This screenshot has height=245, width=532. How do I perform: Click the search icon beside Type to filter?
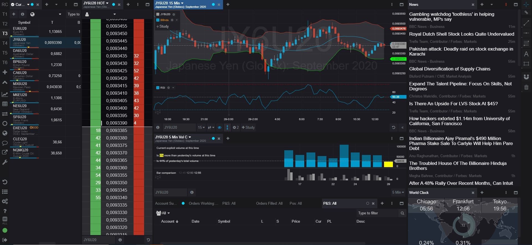(402, 213)
